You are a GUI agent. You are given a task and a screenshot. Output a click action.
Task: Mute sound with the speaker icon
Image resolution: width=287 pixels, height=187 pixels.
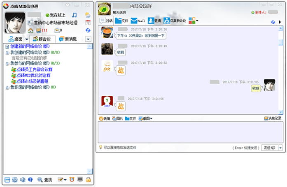(x=22, y=180)
